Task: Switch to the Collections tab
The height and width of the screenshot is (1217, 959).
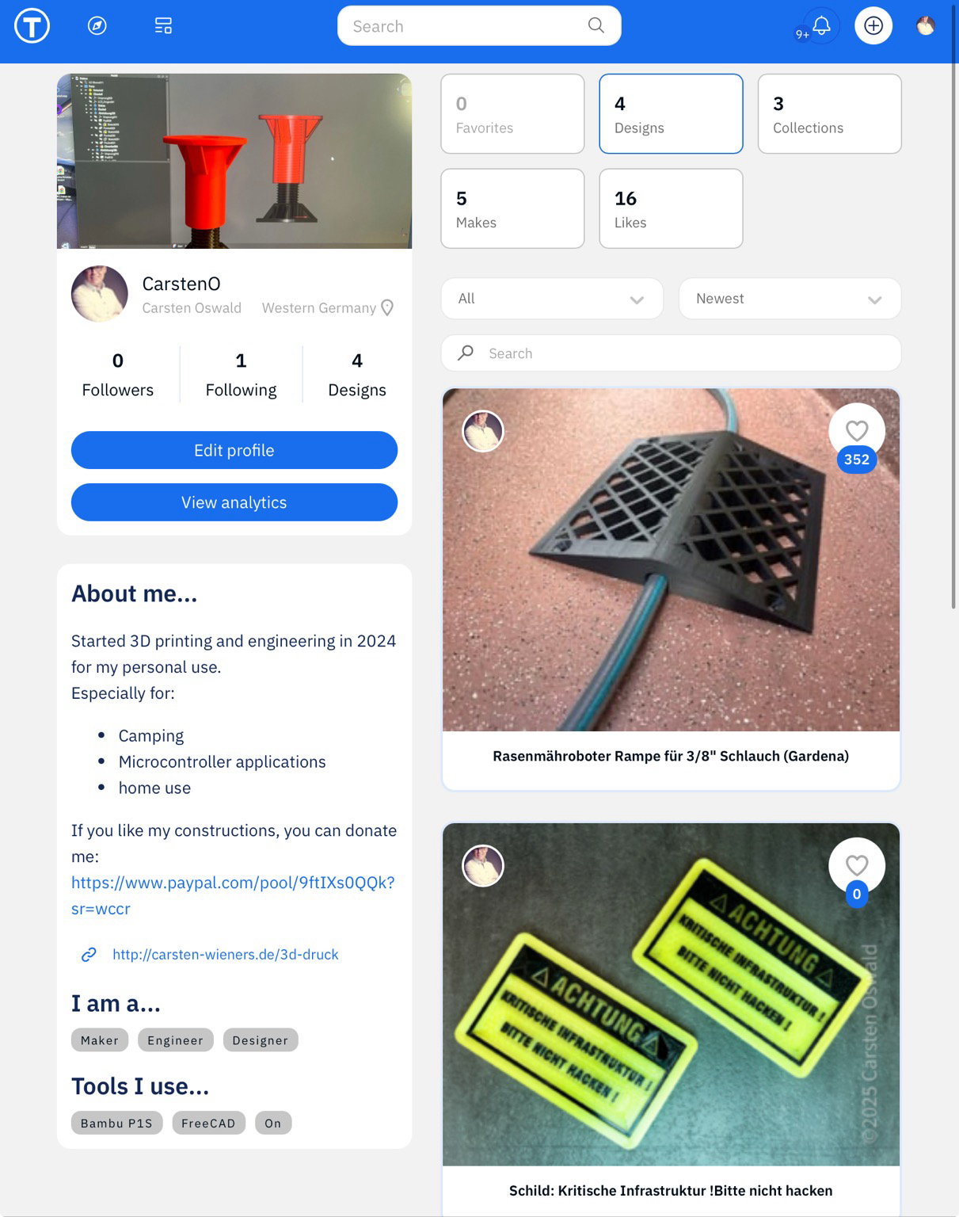Action: click(829, 114)
